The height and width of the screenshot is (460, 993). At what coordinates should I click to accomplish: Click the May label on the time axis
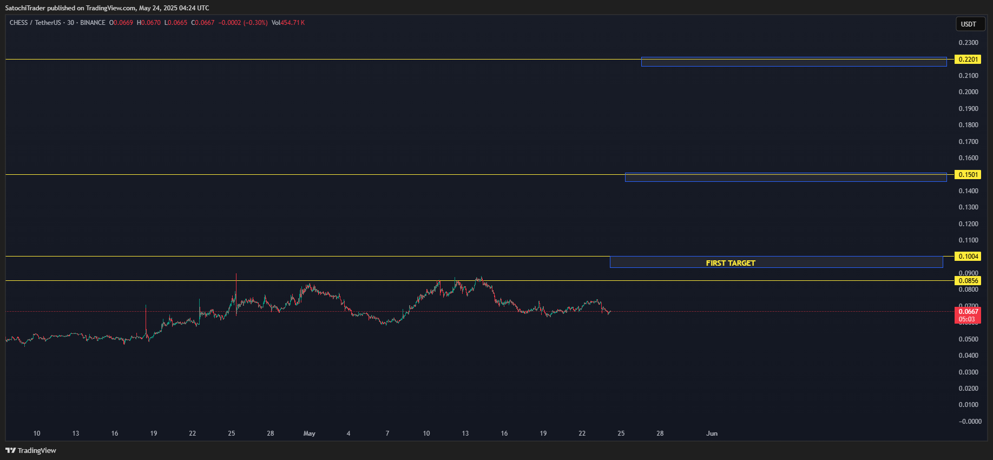[x=310, y=433]
